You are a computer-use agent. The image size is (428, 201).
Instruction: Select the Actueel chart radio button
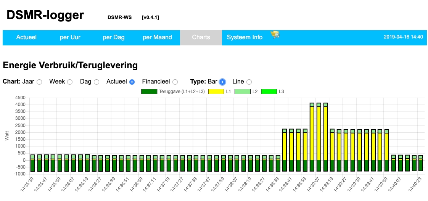pos(132,82)
